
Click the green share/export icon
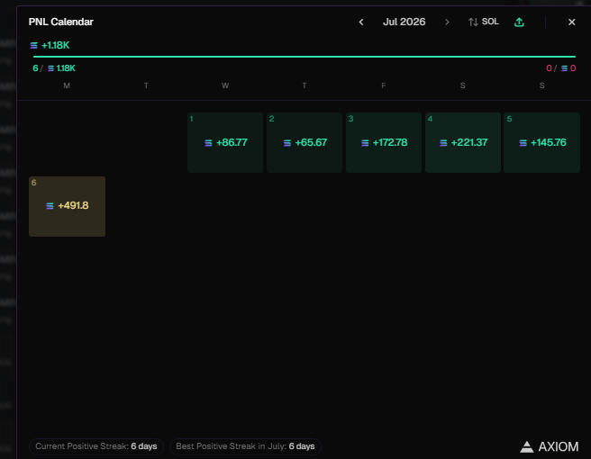(519, 22)
